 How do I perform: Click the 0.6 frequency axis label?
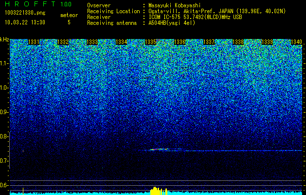(4, 185)
